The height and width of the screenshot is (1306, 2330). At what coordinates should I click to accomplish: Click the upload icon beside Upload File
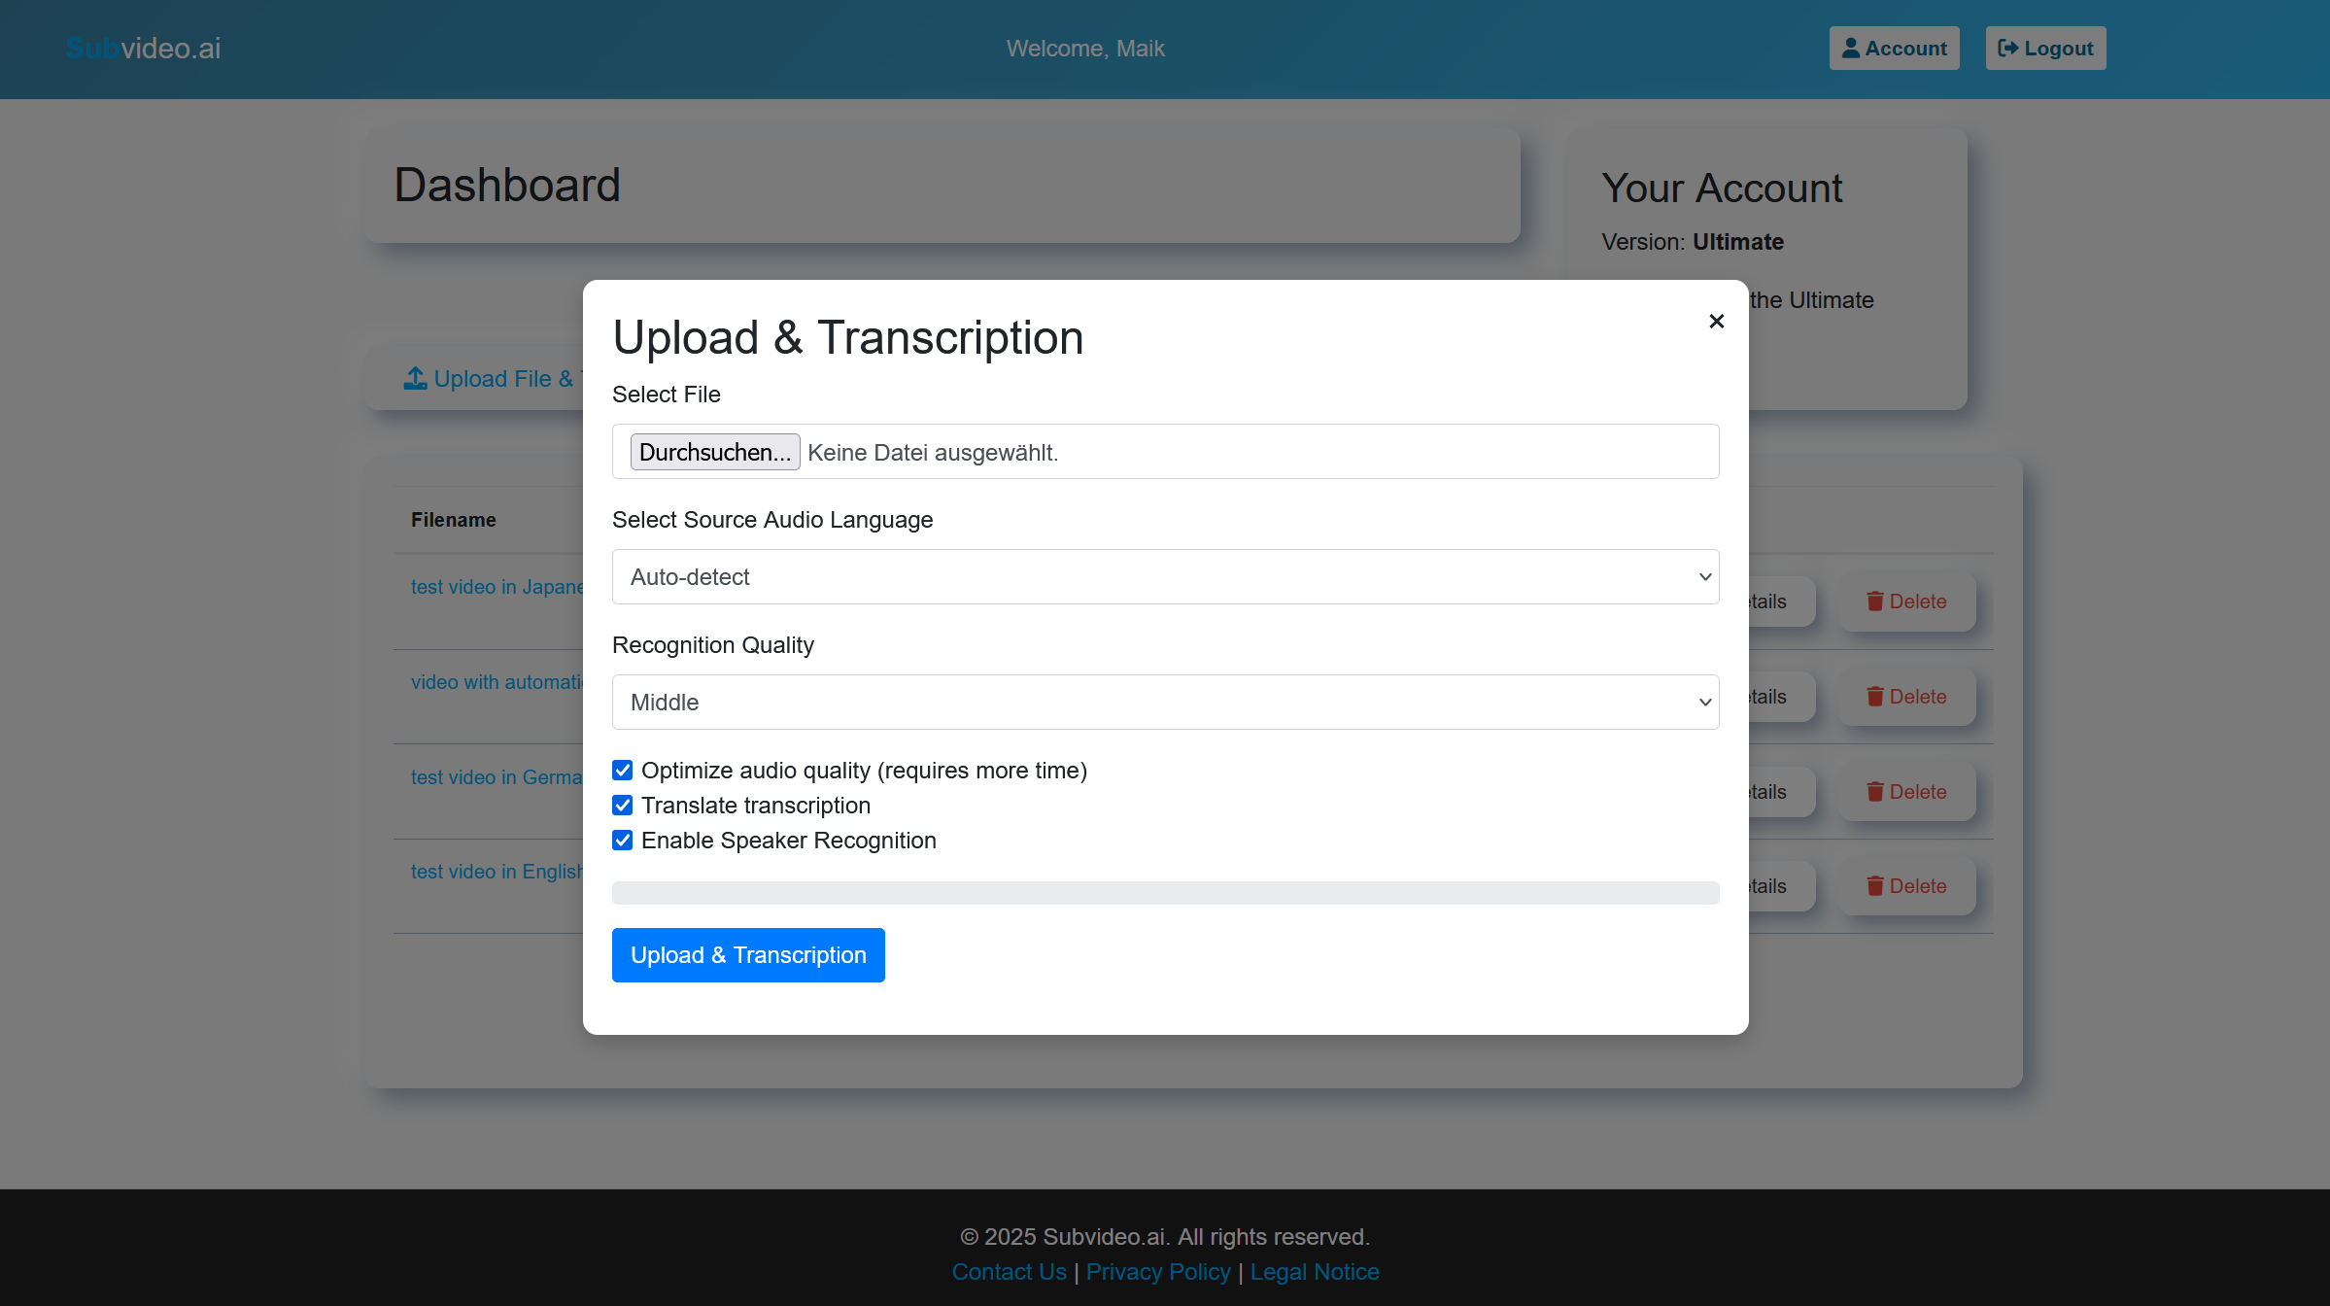[x=416, y=378]
